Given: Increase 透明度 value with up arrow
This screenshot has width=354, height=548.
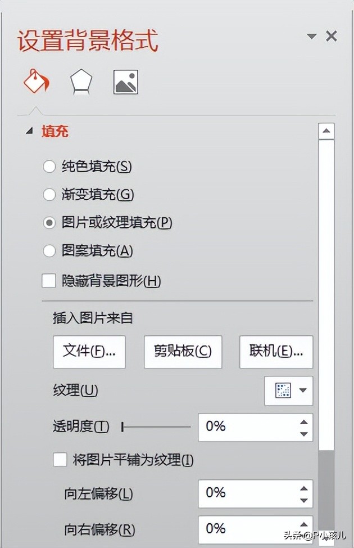Looking at the screenshot, I should 304,422.
